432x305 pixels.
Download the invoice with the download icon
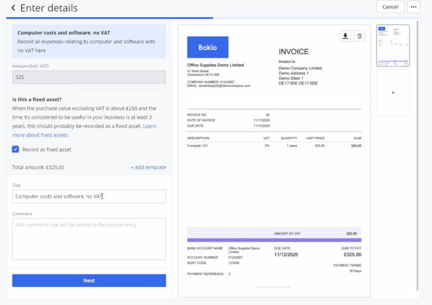pos(345,36)
